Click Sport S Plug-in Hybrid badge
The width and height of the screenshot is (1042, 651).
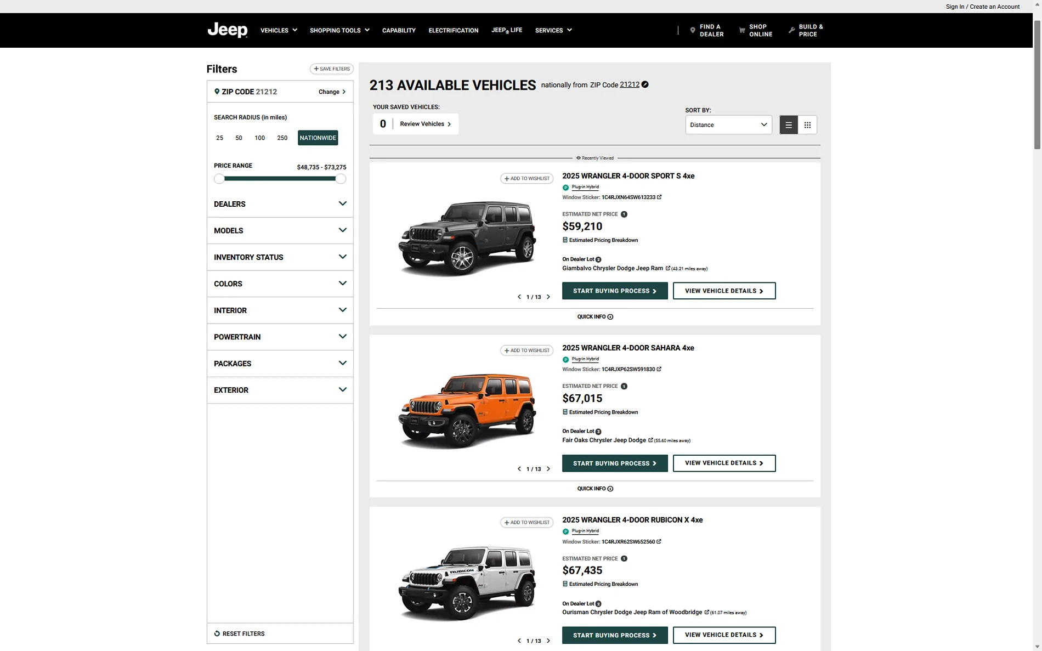coord(581,187)
